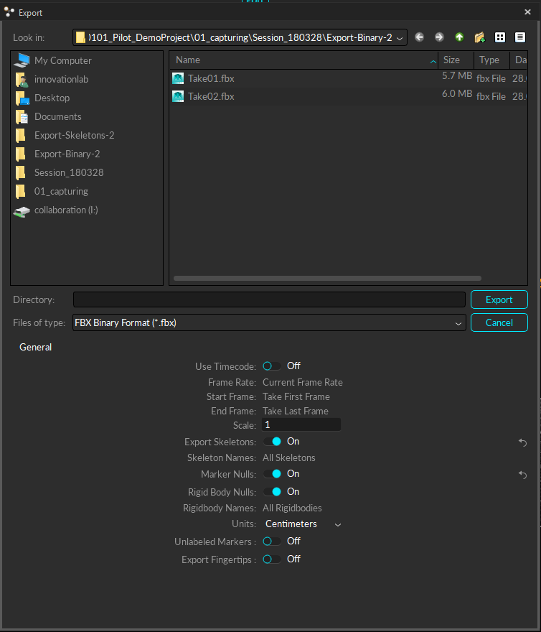The image size is (541, 632).
Task: Click the Forward navigation arrow icon
Action: pyautogui.click(x=439, y=37)
